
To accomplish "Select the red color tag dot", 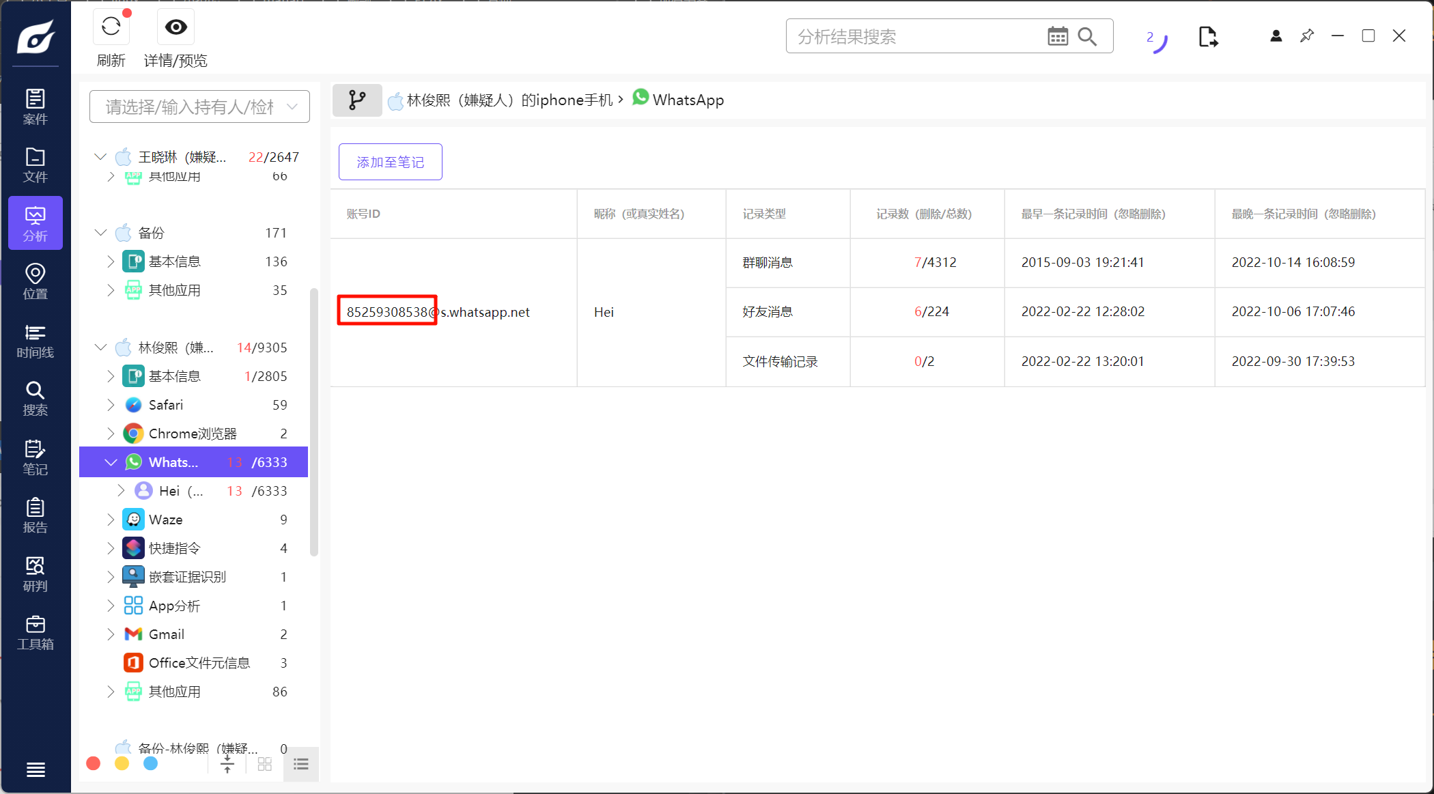I will click(x=94, y=763).
